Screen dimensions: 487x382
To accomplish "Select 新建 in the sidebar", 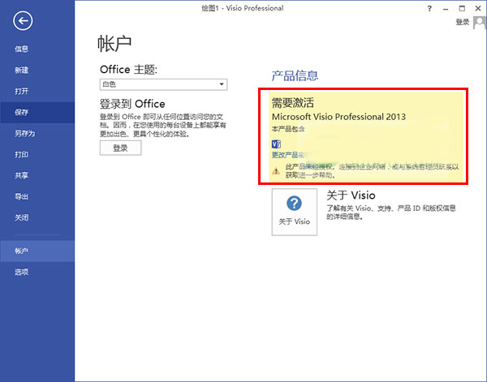I will (x=37, y=70).
